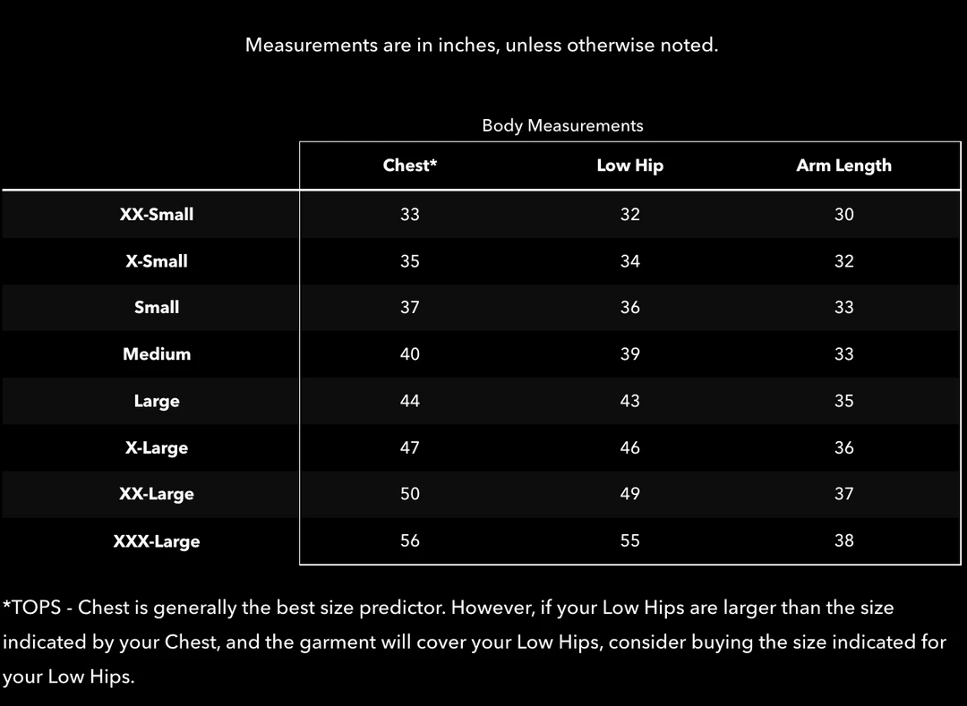Image resolution: width=967 pixels, height=706 pixels.
Task: Click the XX-Large size row label
Action: 157,494
